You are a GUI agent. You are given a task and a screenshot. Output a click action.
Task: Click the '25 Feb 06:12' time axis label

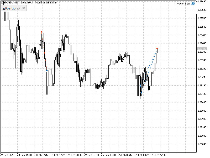[125, 155]
